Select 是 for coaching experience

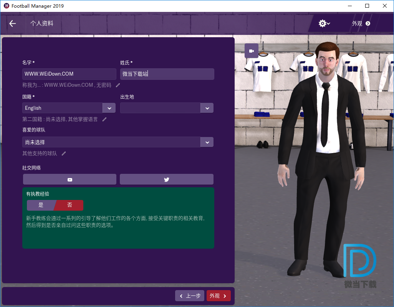point(41,205)
